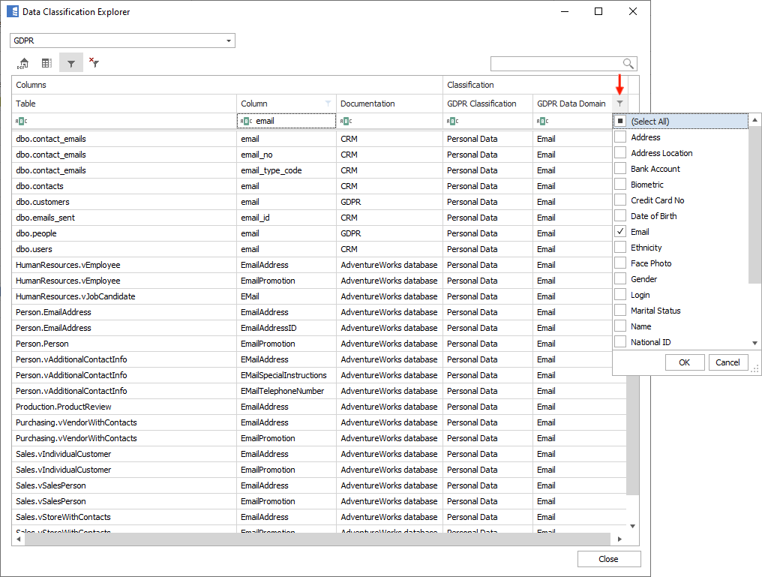This screenshot has height=577, width=762.
Task: Click filter condition icon in Documentation column
Action: point(346,121)
